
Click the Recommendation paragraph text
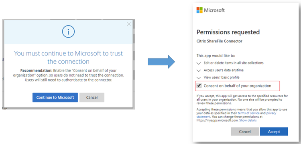tap(68, 75)
